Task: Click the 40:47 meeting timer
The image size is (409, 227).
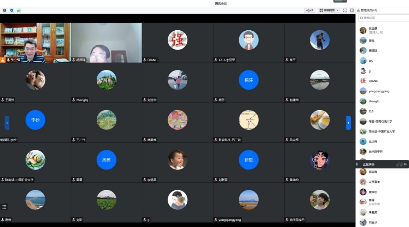Action: click(309, 10)
